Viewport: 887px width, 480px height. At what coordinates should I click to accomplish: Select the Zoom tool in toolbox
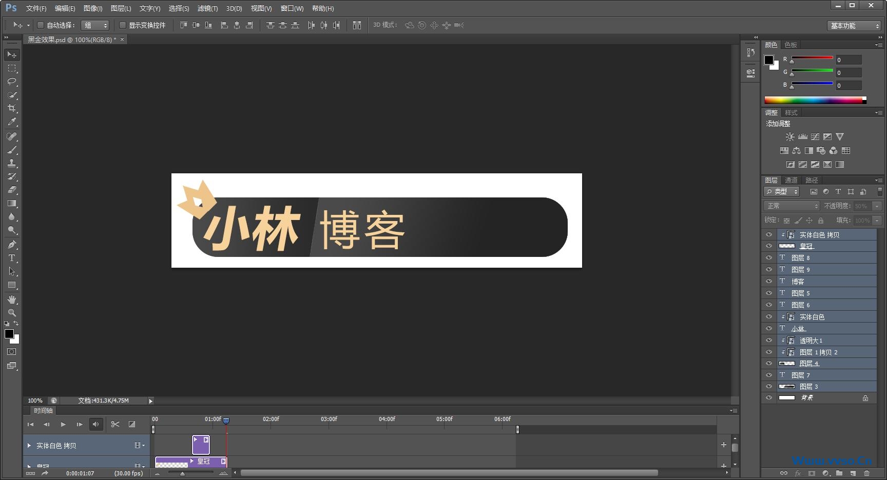tap(12, 312)
